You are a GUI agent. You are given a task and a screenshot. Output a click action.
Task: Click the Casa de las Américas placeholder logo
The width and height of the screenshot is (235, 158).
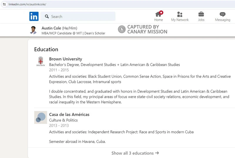(41, 117)
